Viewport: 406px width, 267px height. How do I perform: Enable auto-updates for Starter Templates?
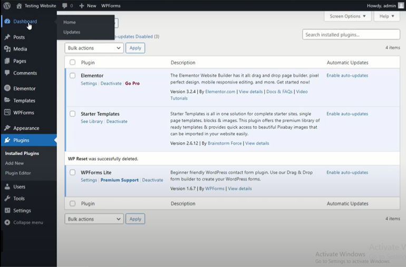347,114
